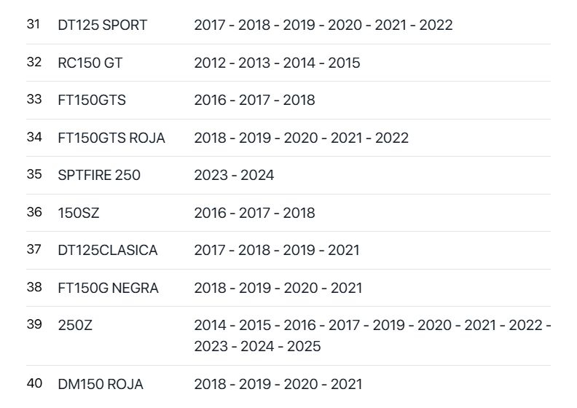Click the DT125CLASICA model name
This screenshot has width=577, height=408.
coord(108,251)
